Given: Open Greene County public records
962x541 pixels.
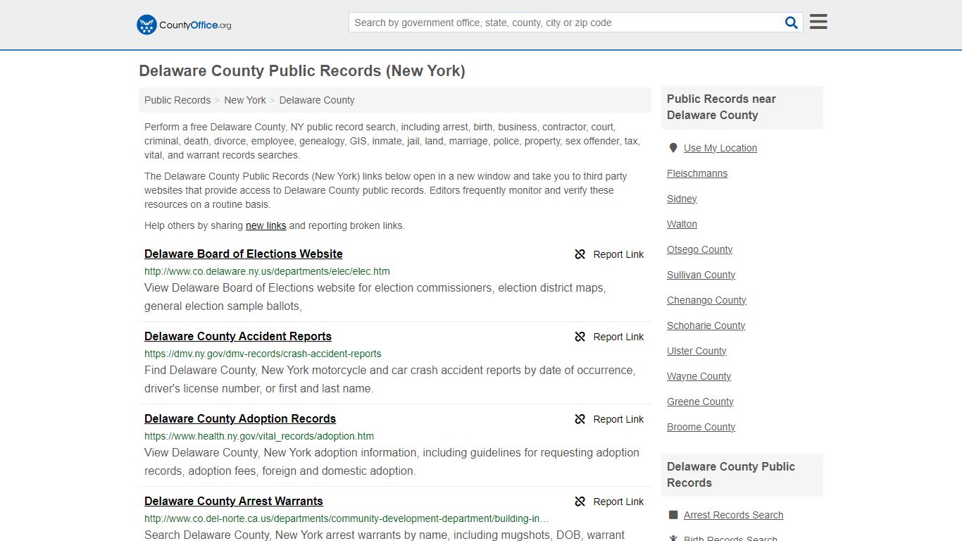Looking at the screenshot, I should (x=700, y=402).
